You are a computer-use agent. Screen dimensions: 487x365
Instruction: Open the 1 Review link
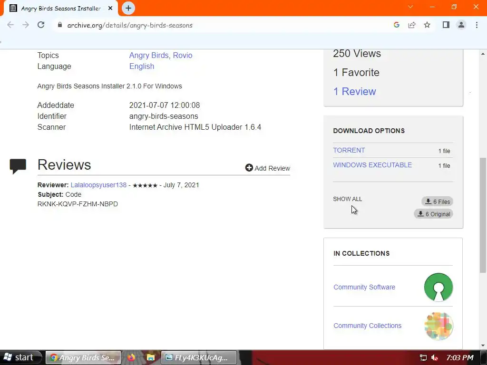click(x=354, y=91)
